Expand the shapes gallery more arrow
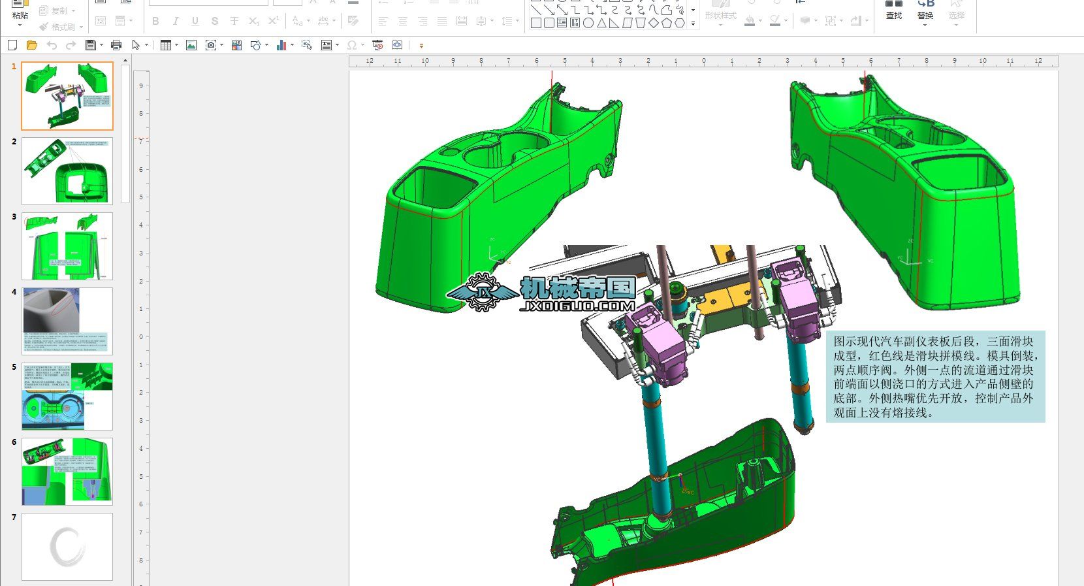This screenshot has height=586, width=1084. pyautogui.click(x=693, y=24)
